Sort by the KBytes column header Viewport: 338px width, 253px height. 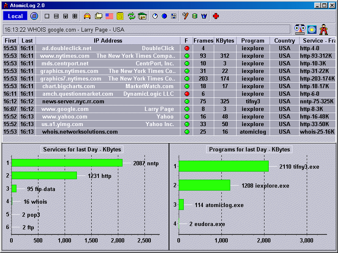(x=225, y=40)
